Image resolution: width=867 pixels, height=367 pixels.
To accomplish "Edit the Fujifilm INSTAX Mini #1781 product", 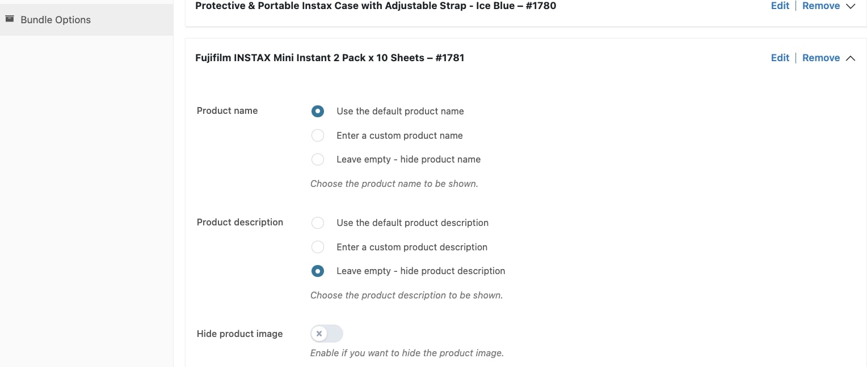I will tap(780, 58).
